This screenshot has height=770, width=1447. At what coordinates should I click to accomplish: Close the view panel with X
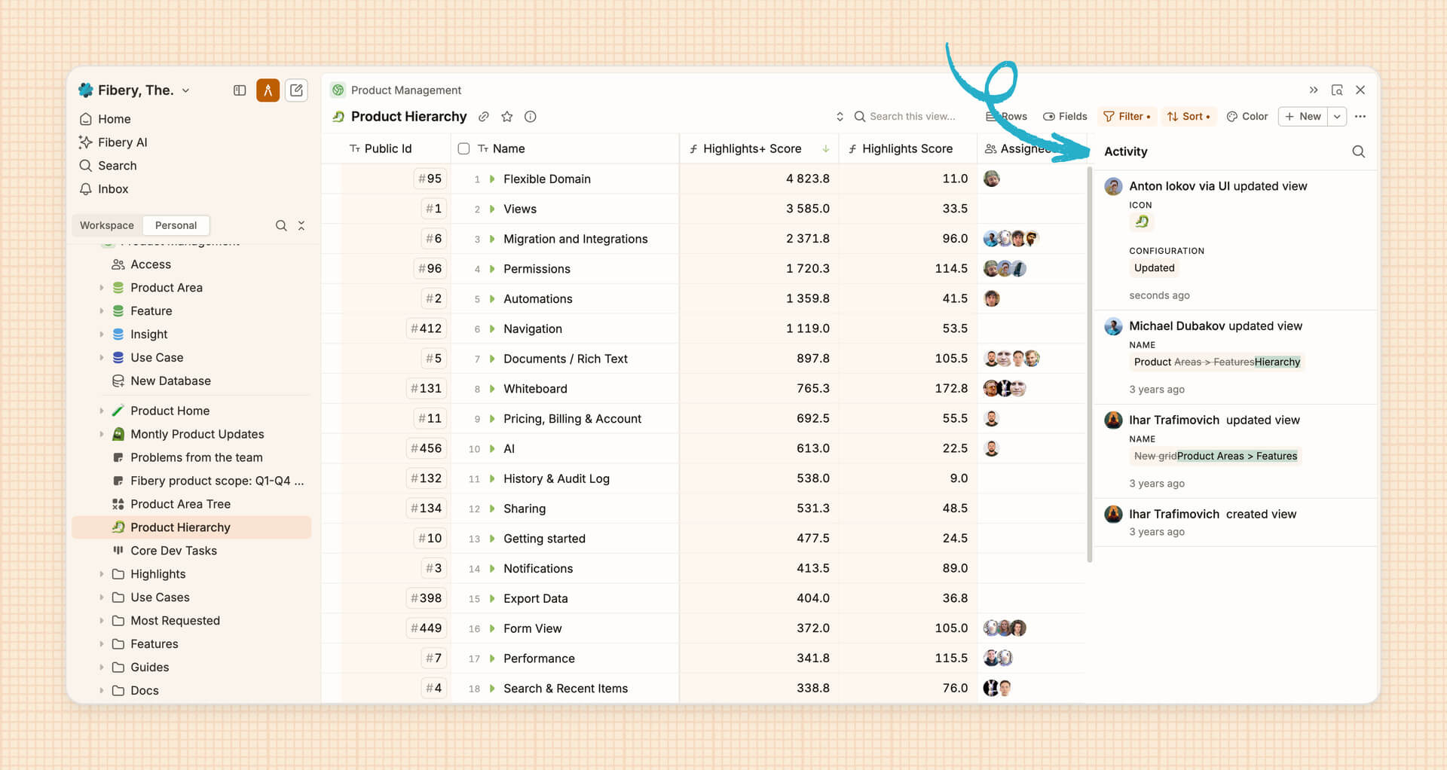pyautogui.click(x=1360, y=90)
